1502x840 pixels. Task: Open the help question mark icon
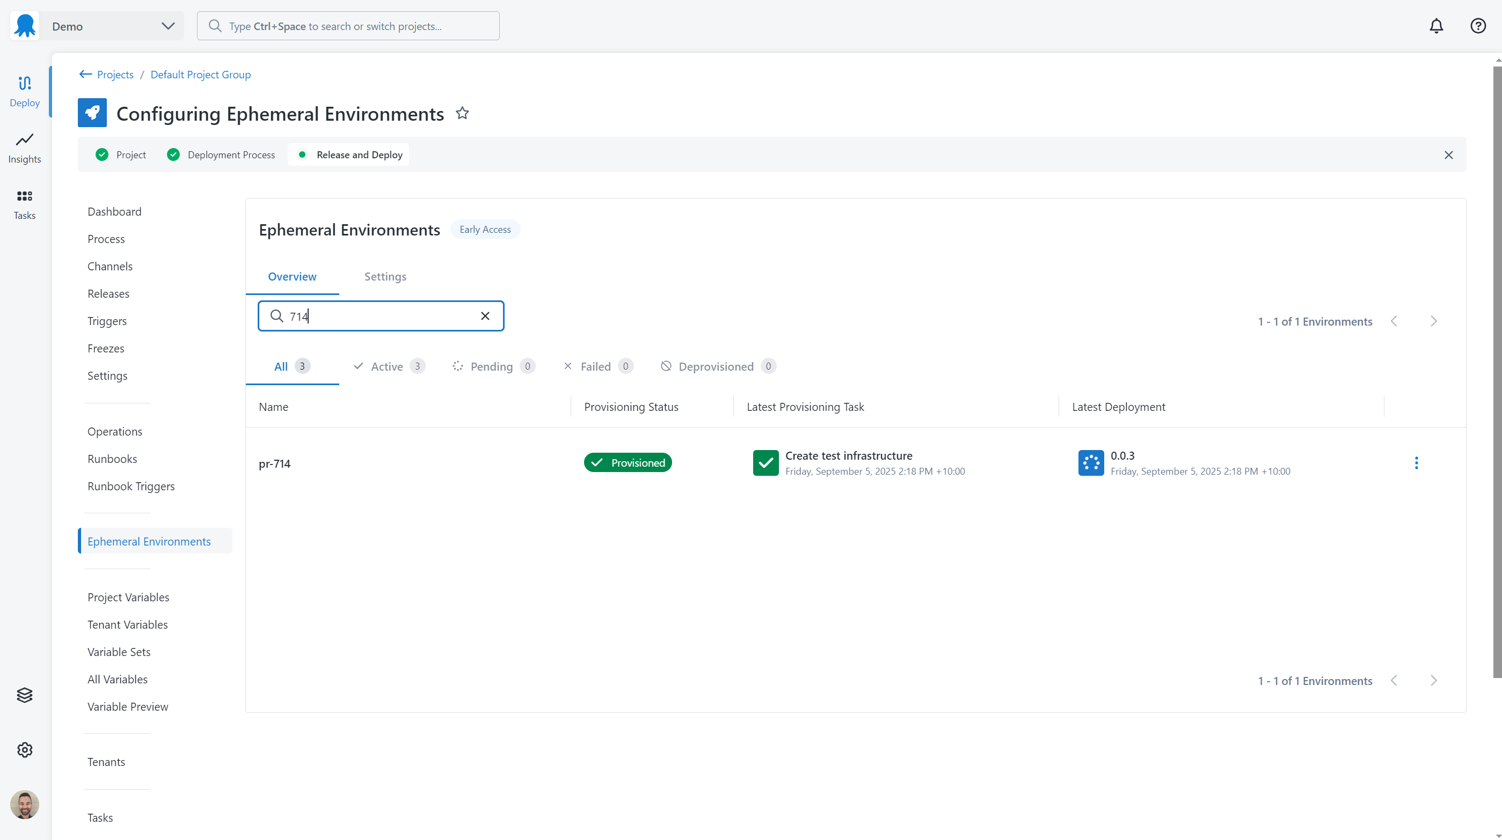(1477, 26)
